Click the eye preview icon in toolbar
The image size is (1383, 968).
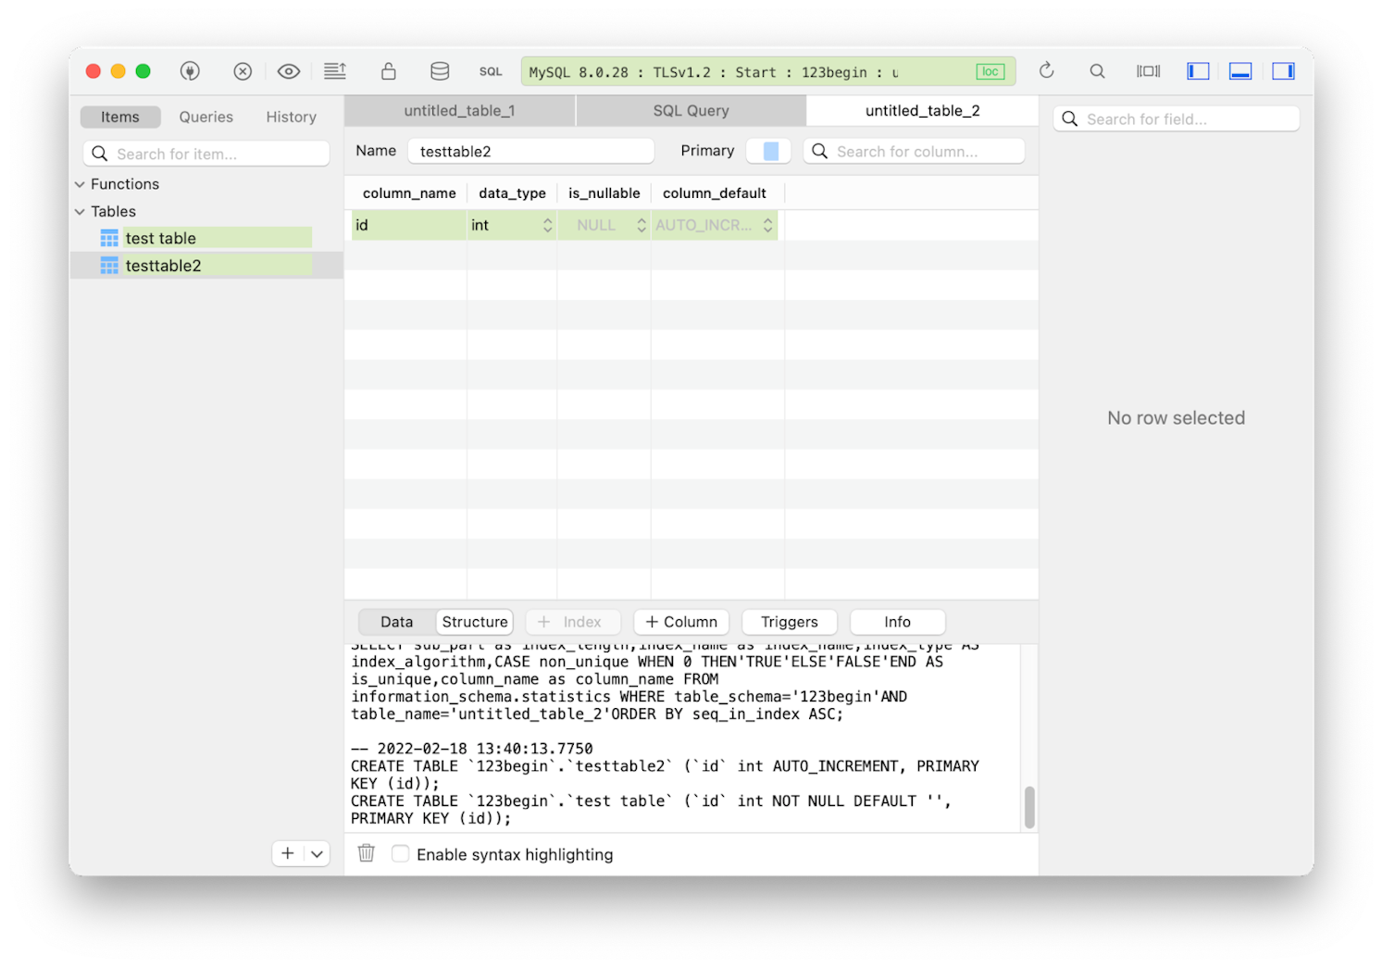[x=289, y=71]
